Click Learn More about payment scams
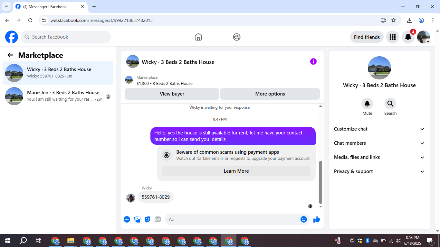Image resolution: width=440 pixels, height=247 pixels. [236, 171]
